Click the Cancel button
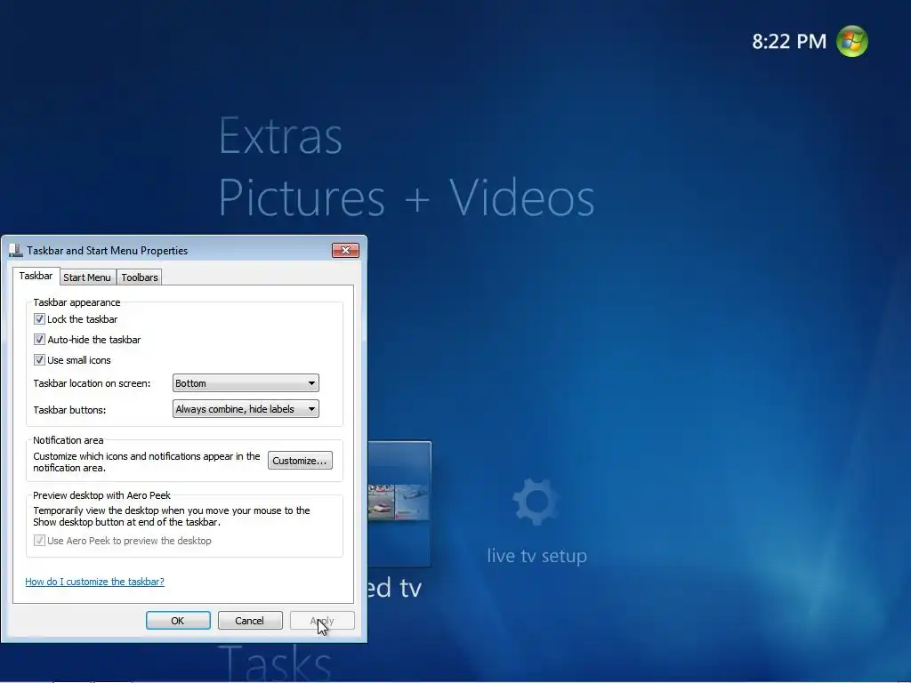The height and width of the screenshot is (683, 911). tap(250, 620)
